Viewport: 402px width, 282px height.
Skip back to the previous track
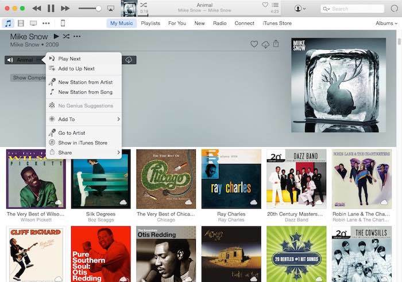click(x=37, y=9)
